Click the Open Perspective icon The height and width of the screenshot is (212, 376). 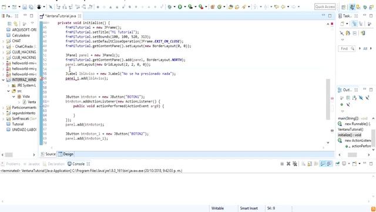click(x=343, y=7)
